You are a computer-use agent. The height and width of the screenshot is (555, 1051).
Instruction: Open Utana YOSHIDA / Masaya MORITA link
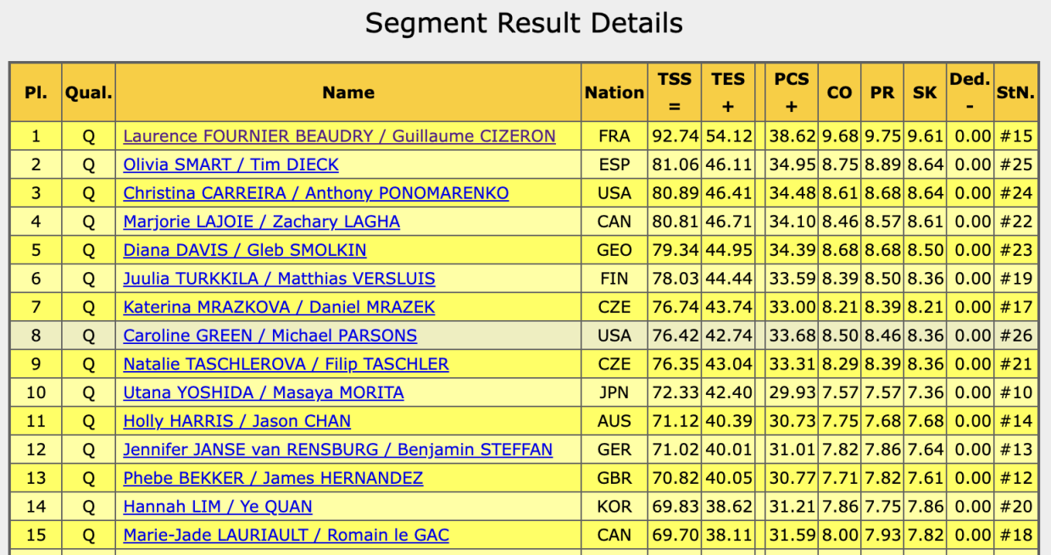(x=264, y=393)
